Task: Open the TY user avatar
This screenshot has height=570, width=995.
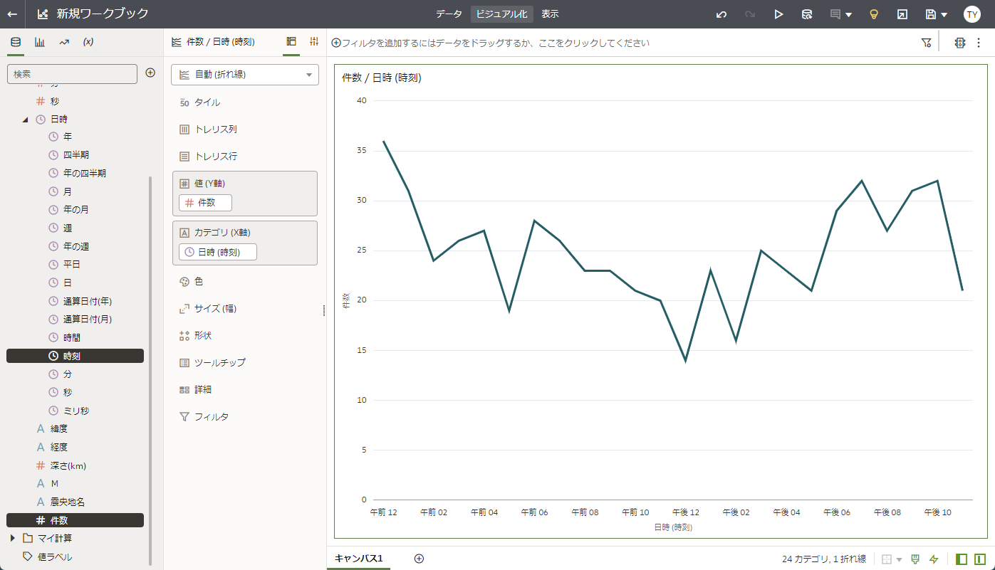Action: coord(972,14)
